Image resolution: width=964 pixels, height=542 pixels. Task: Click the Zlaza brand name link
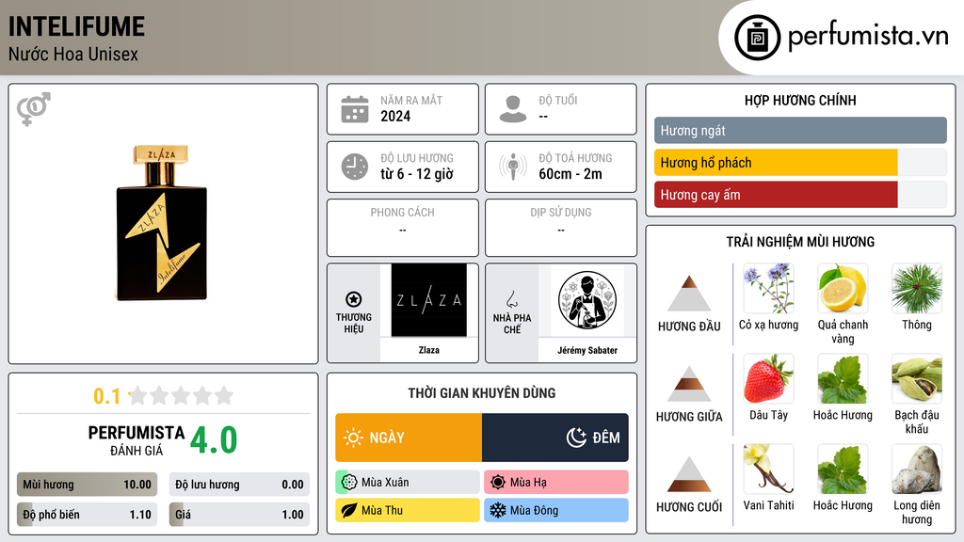pyautogui.click(x=428, y=350)
